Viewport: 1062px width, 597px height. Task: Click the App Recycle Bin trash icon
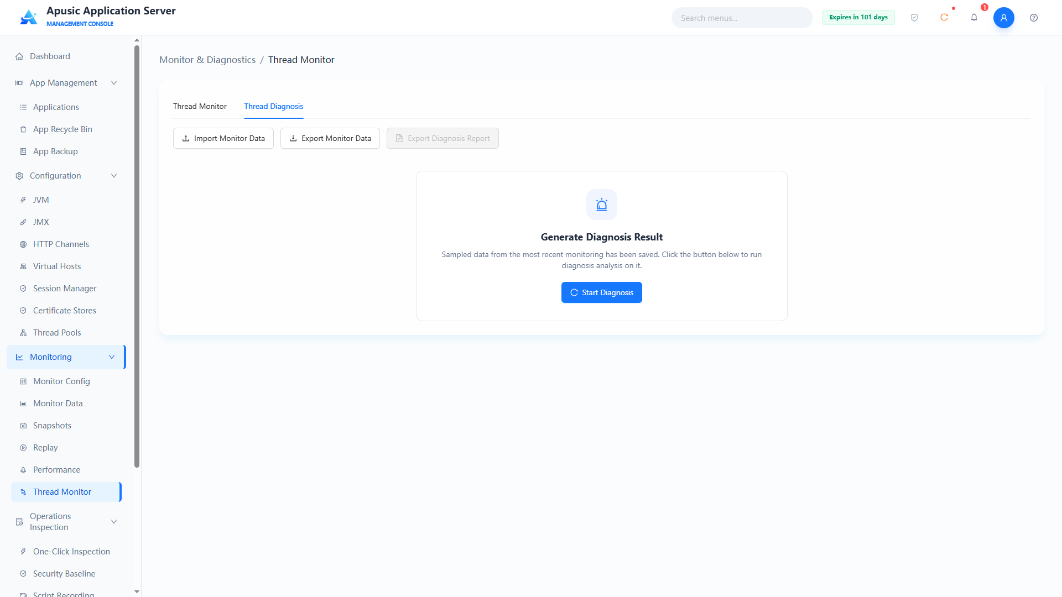point(23,129)
